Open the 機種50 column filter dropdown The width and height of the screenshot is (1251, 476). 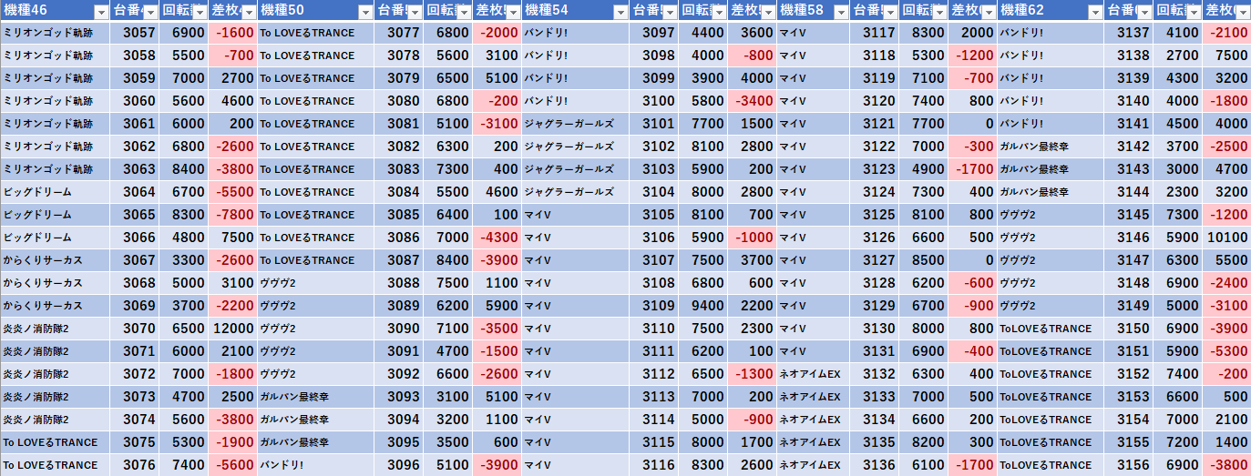point(365,13)
